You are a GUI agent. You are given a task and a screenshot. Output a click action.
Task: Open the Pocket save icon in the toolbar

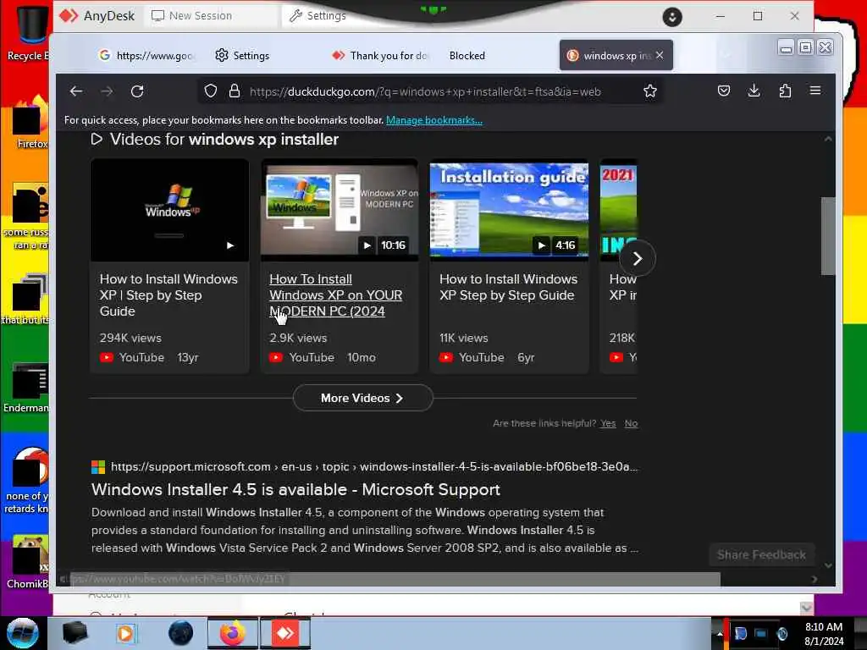724,91
